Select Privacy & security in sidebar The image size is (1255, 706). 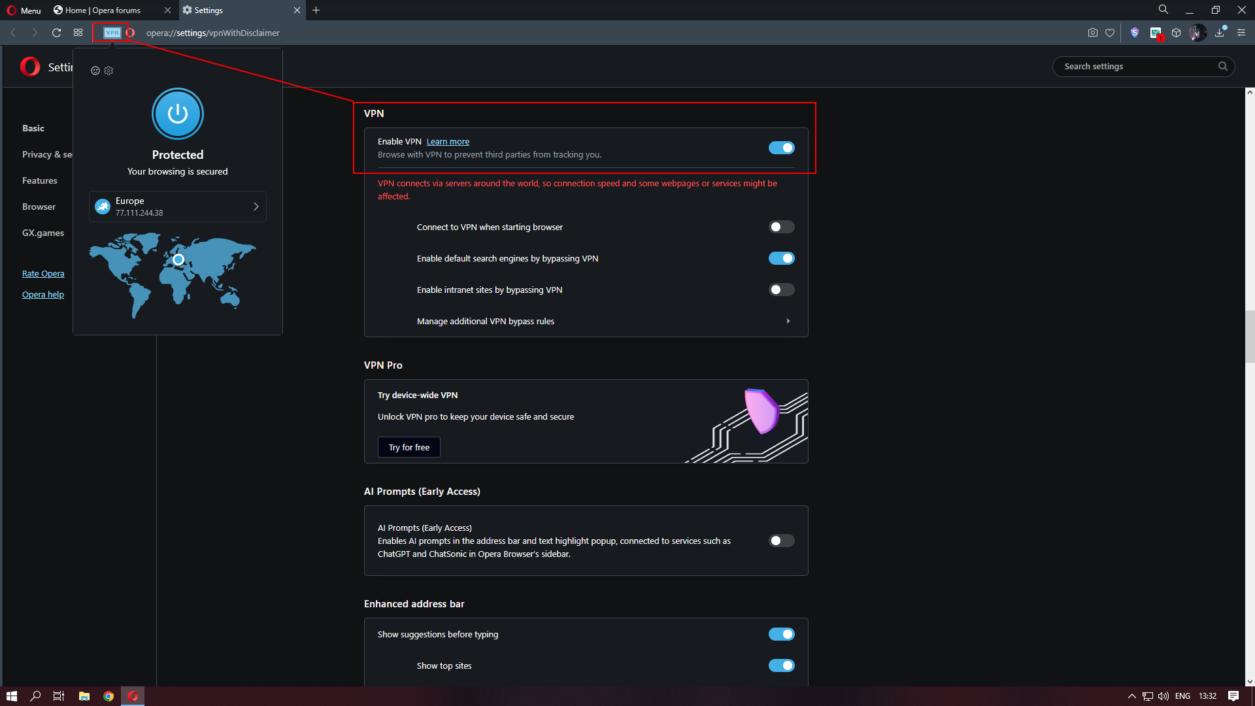coord(47,154)
